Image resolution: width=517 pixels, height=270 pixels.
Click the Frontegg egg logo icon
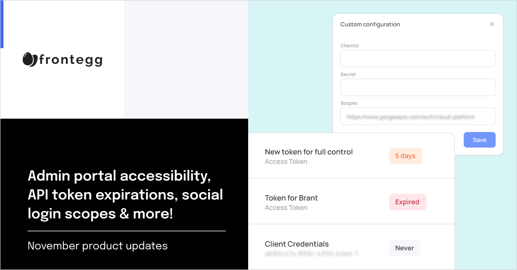pyautogui.click(x=30, y=59)
